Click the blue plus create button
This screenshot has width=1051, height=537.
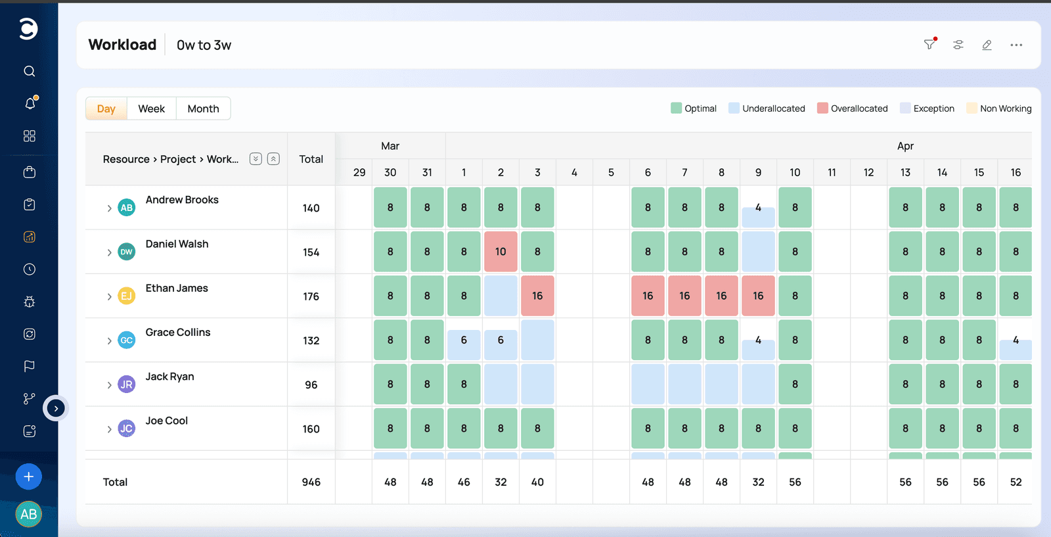tap(28, 477)
